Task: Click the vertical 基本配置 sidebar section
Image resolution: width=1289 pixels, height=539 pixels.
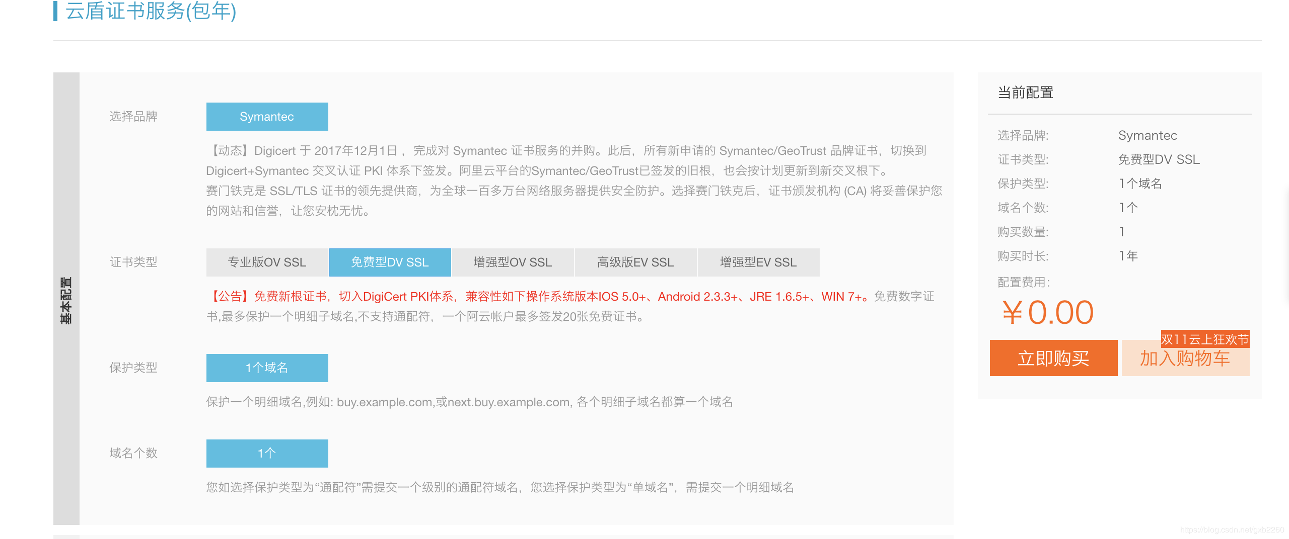Action: 66,300
